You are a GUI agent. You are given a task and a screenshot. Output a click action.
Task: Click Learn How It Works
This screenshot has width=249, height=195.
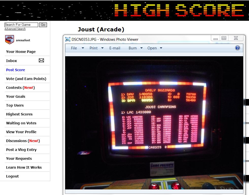[x=24, y=167]
